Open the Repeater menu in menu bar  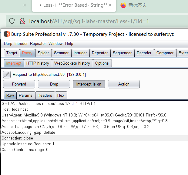coord(38,43)
